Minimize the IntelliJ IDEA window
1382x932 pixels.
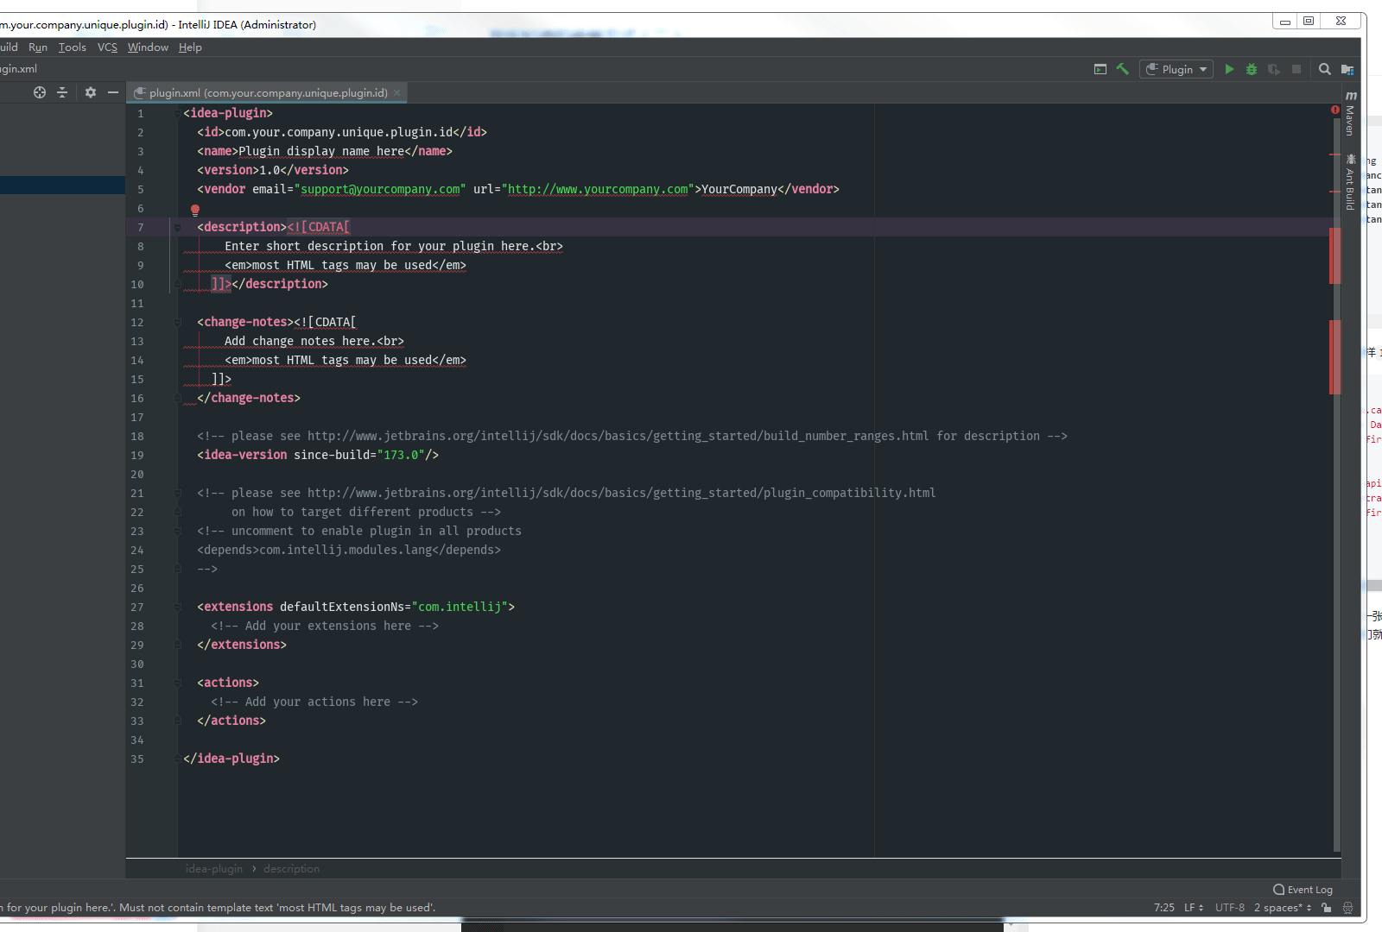1285,22
